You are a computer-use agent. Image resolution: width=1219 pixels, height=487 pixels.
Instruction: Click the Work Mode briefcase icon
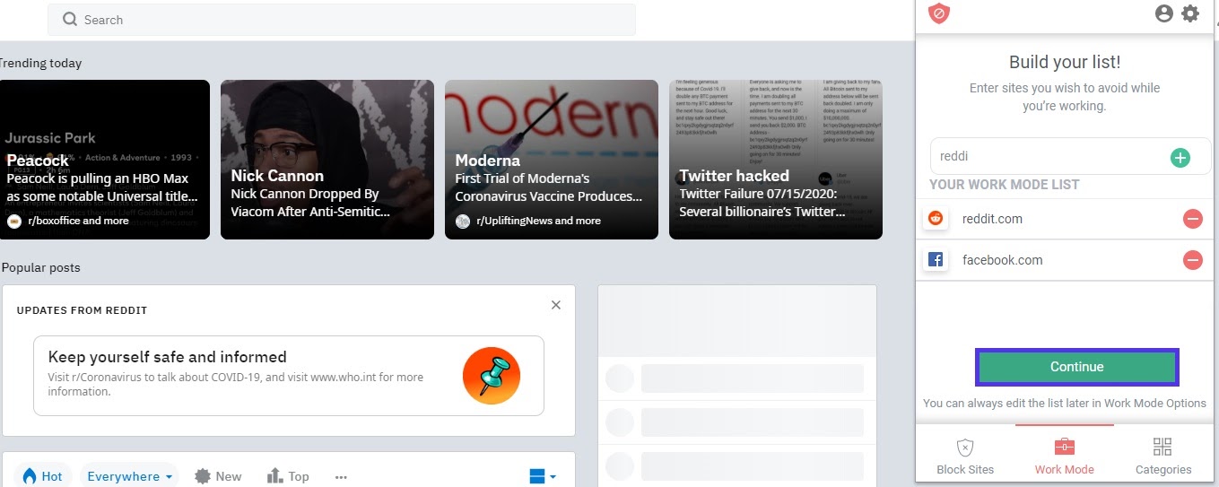click(x=1064, y=447)
